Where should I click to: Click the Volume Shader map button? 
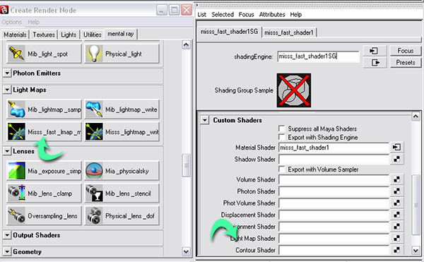point(396,179)
